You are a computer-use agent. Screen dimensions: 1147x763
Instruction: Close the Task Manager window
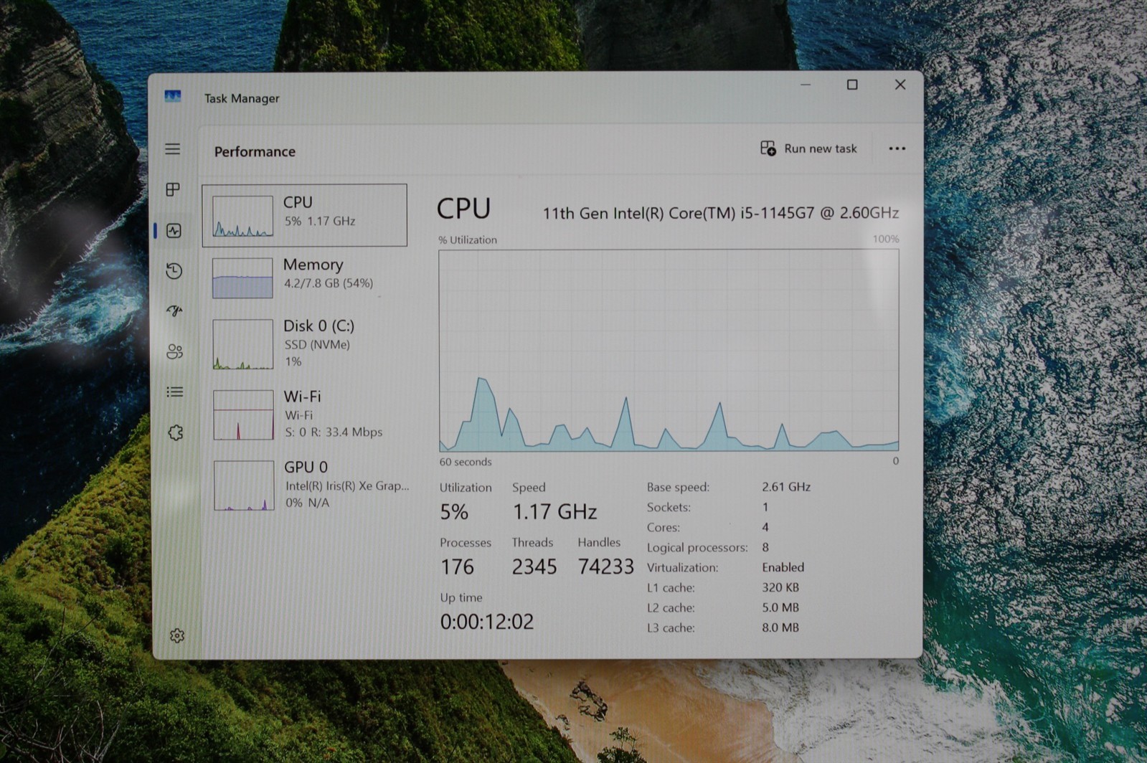click(900, 85)
